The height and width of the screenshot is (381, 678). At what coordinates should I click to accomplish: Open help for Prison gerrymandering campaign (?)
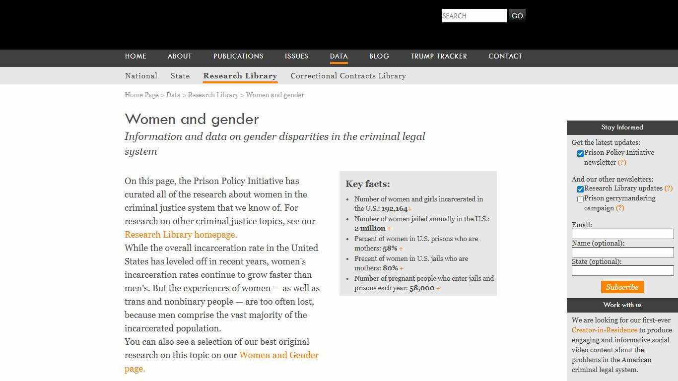pos(619,208)
